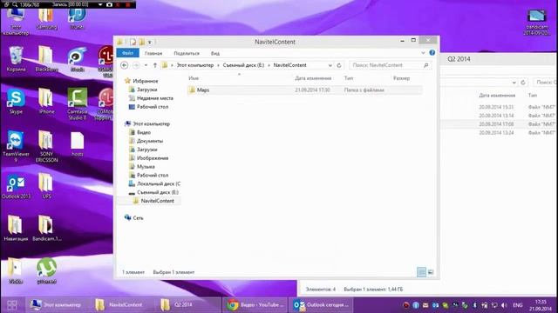Open the SONY ERICSSON desktop folder
The image size is (558, 313).
pos(46,146)
